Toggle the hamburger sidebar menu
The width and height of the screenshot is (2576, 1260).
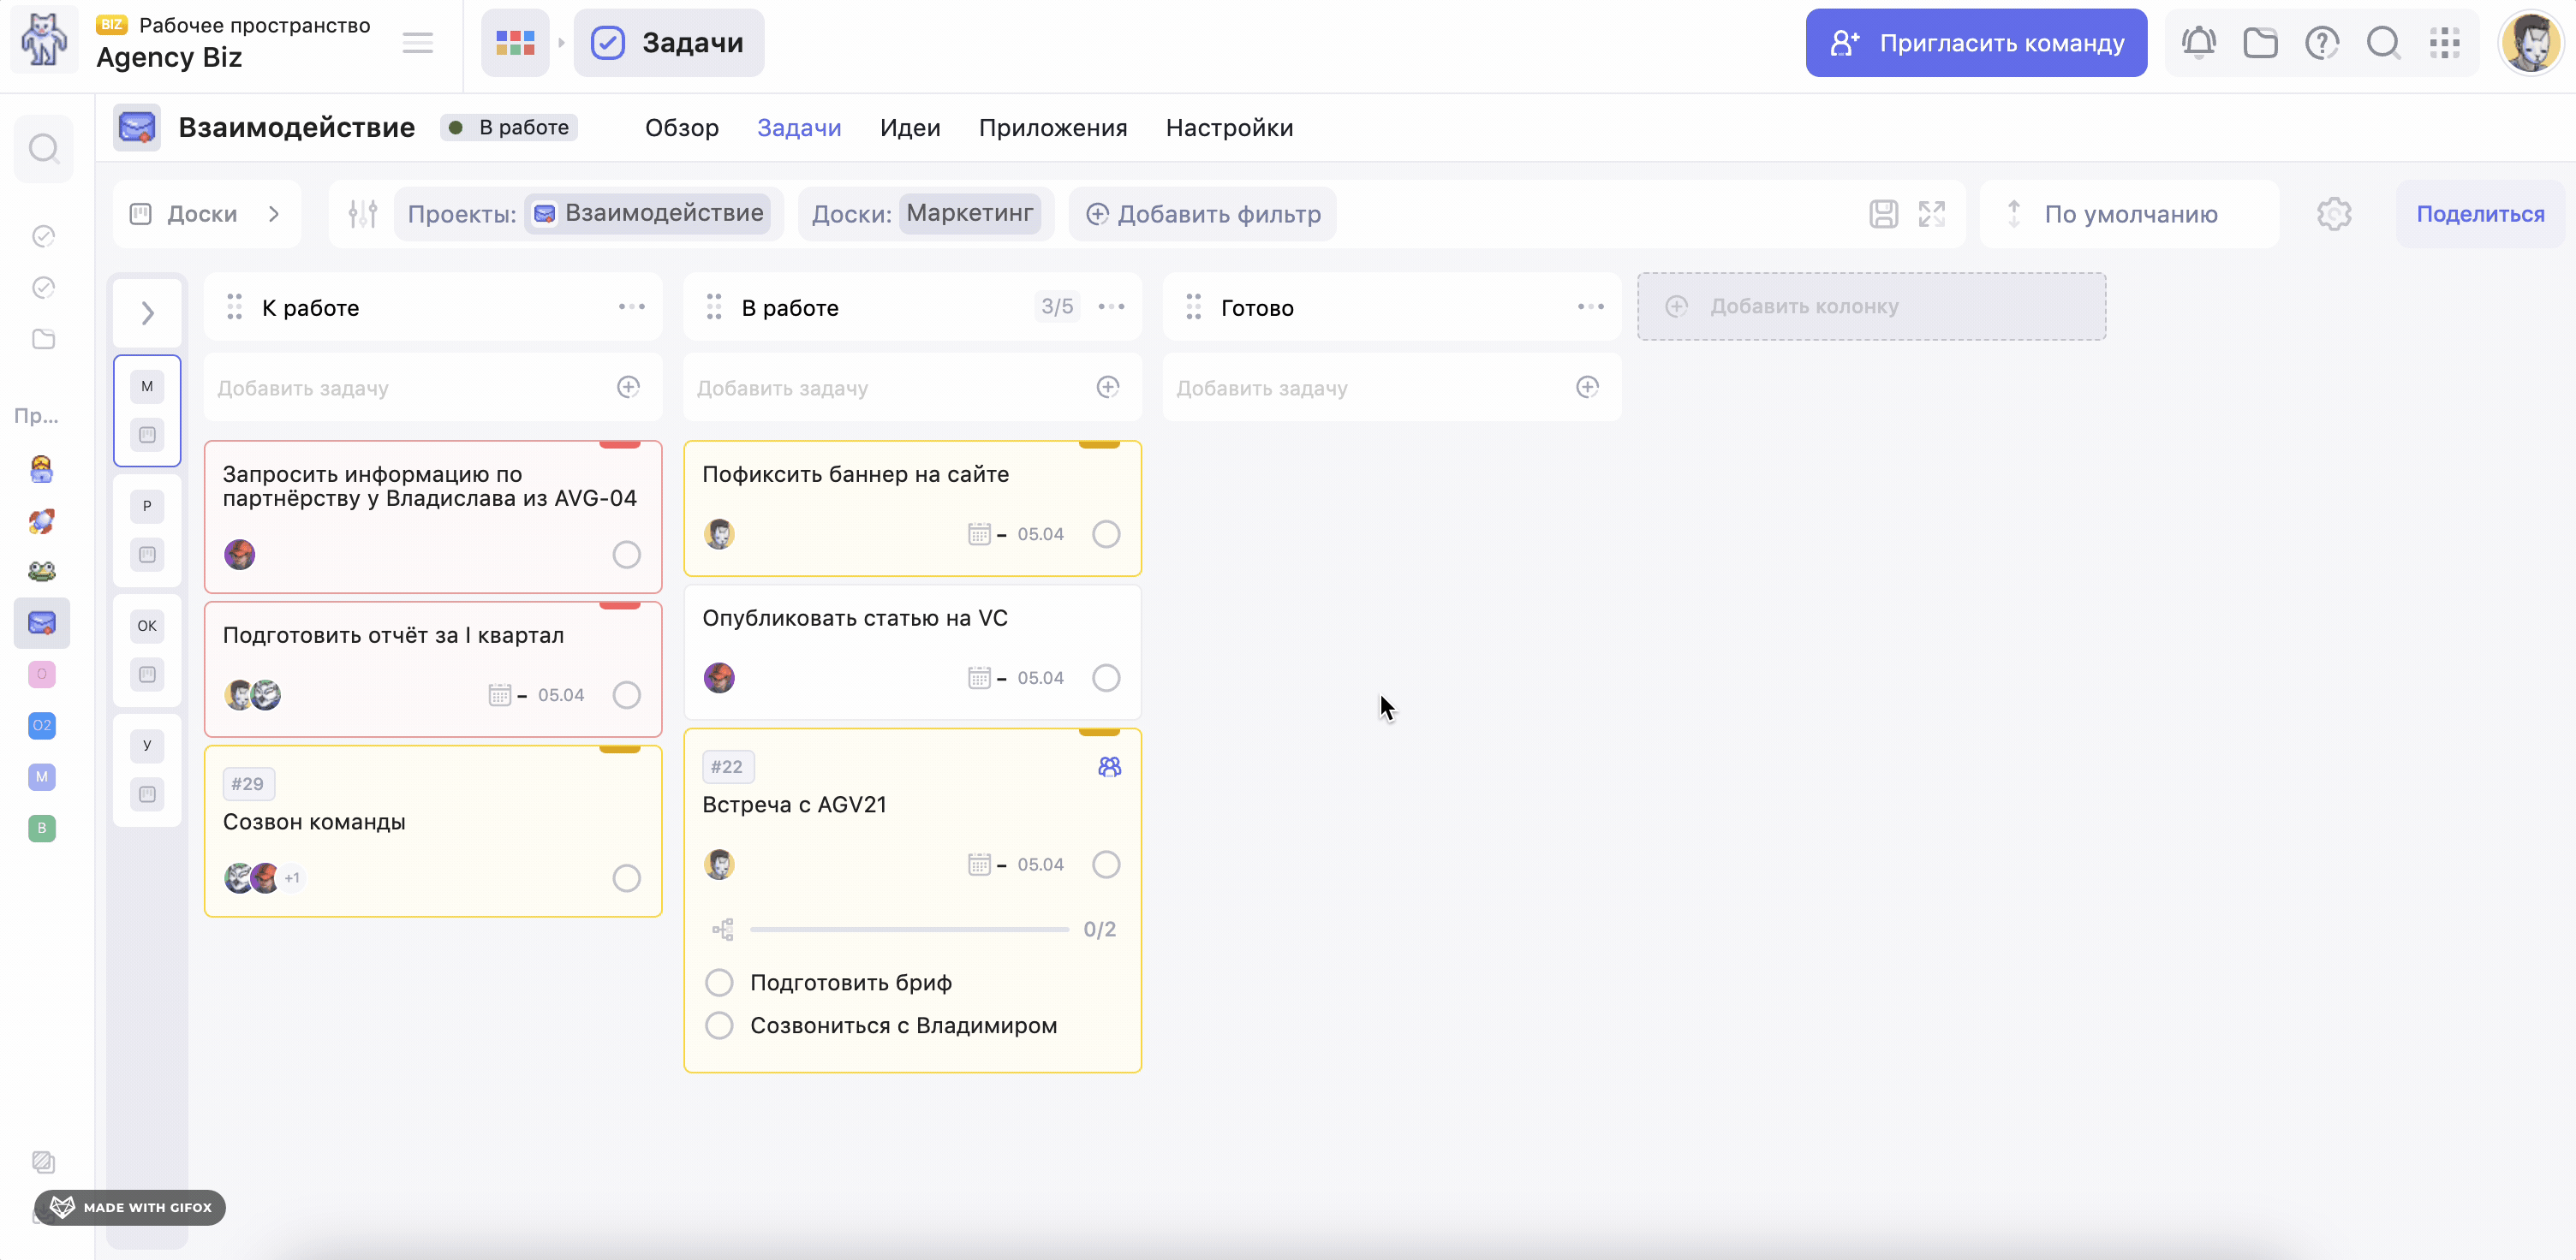[417, 43]
